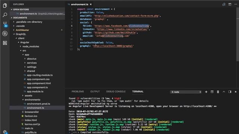Open the Explorer view in activity bar
239x134 pixels.
tap(5, 6)
